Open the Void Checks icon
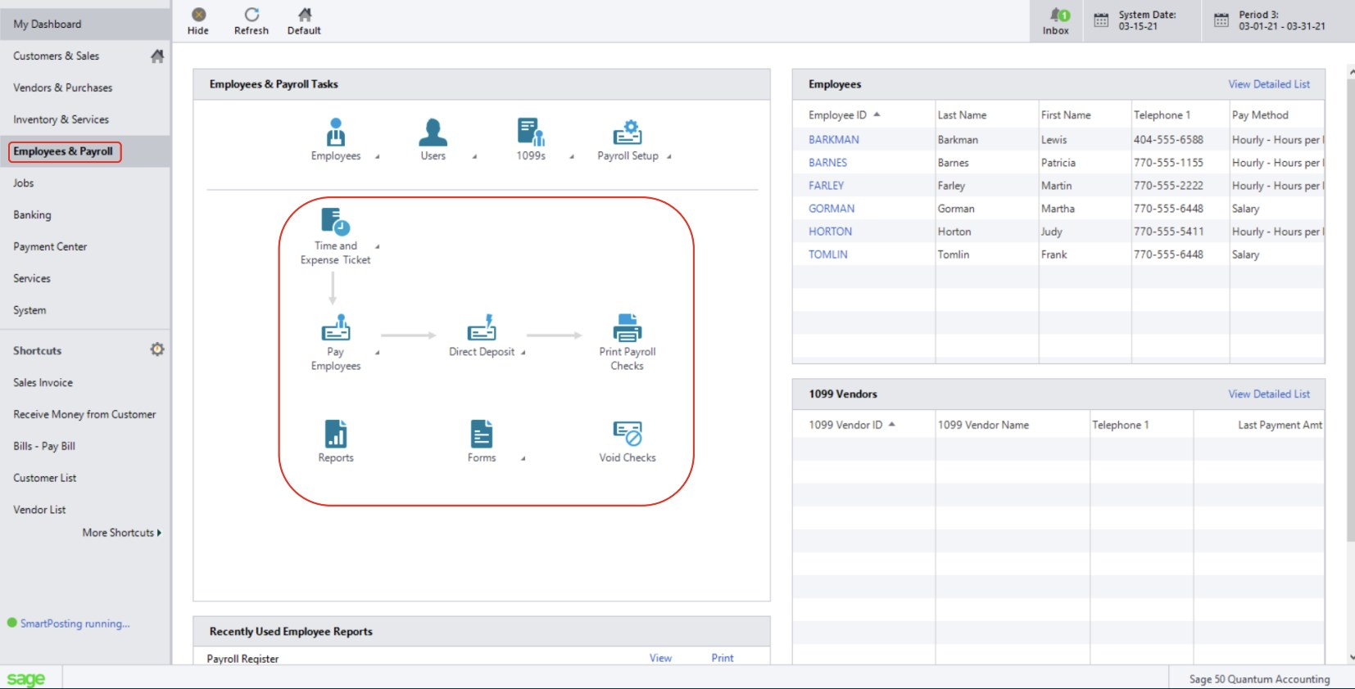This screenshot has width=1355, height=689. [628, 434]
